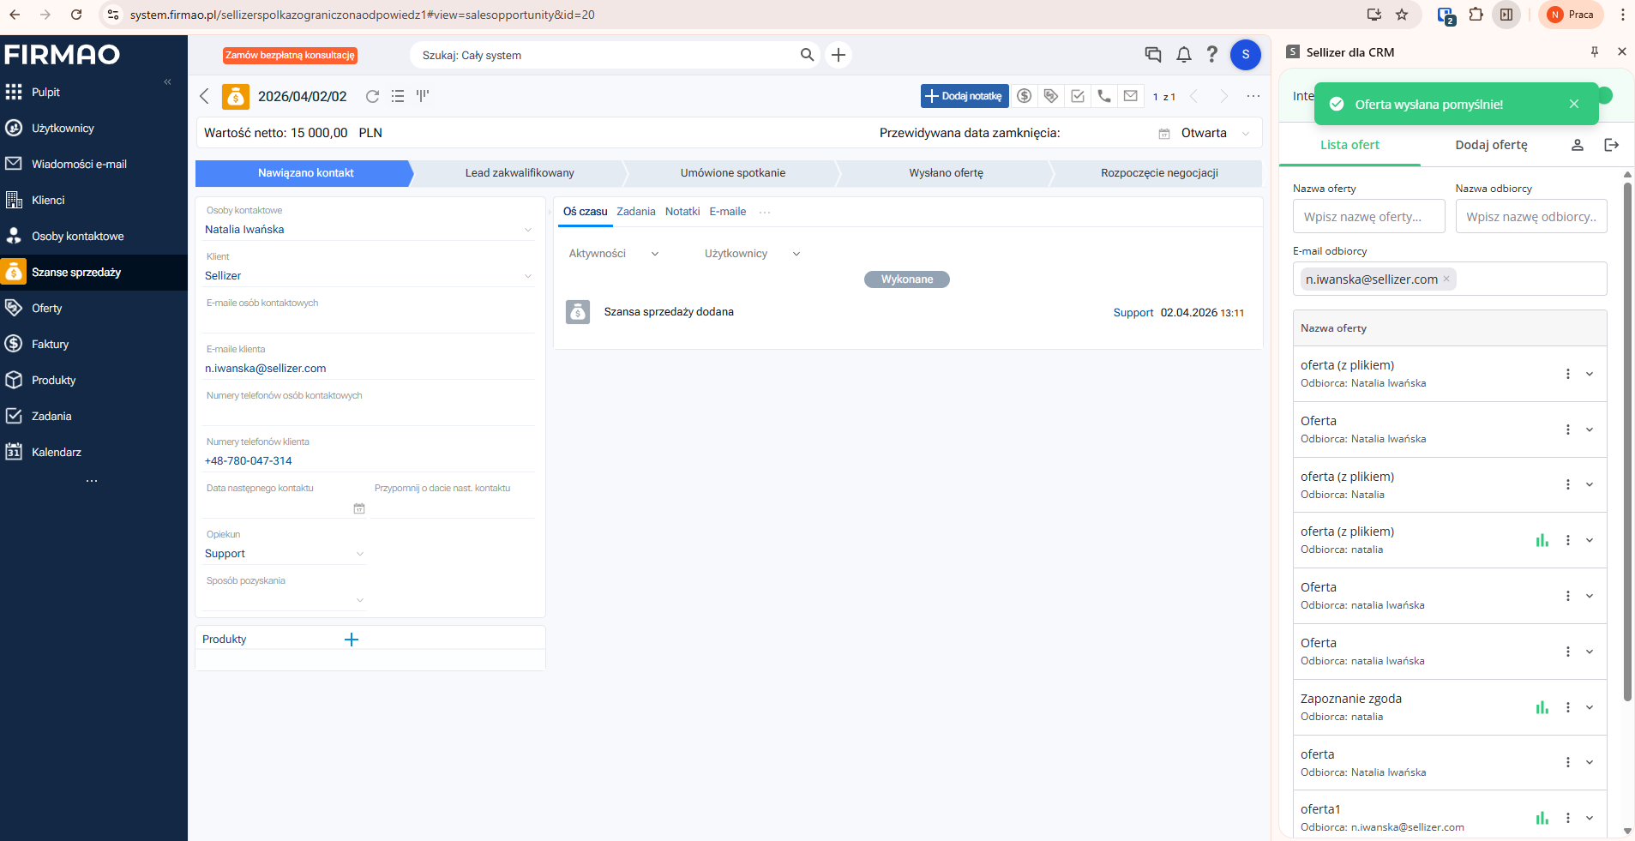This screenshot has height=841, width=1635.
Task: Expand the Aktywności filter dropdown
Action: tap(613, 254)
